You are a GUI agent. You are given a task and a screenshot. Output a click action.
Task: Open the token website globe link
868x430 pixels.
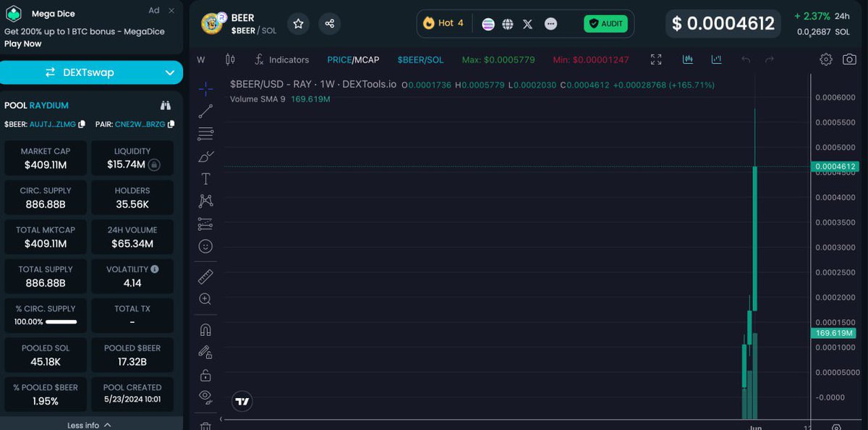[x=508, y=24]
